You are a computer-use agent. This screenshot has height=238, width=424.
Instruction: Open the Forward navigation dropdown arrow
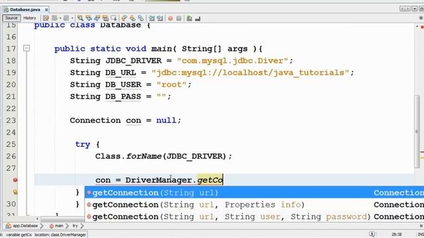click(72, 19)
